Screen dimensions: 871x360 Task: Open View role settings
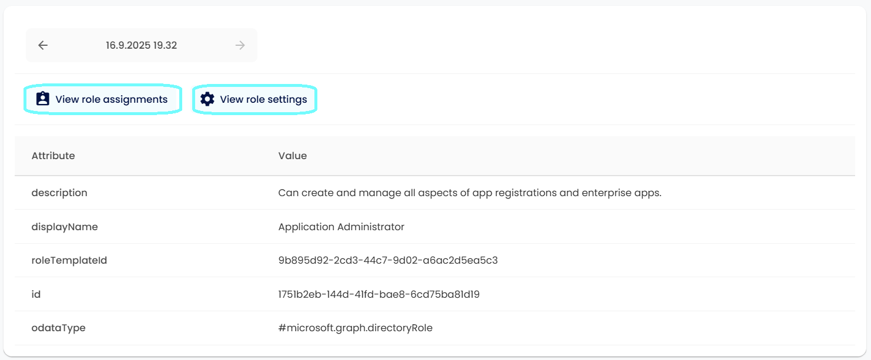[254, 99]
